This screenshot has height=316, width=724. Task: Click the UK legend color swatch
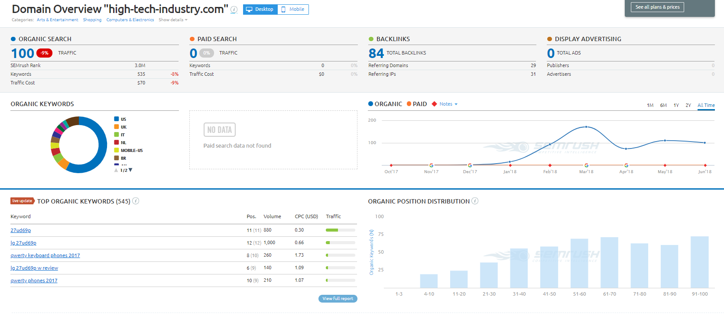tap(117, 127)
